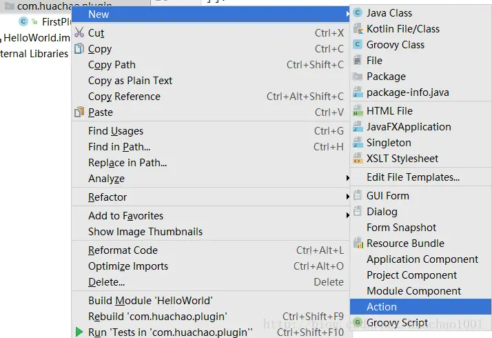Click the HTML File icon
Viewport: 492px width, 338px height.
tap(358, 111)
